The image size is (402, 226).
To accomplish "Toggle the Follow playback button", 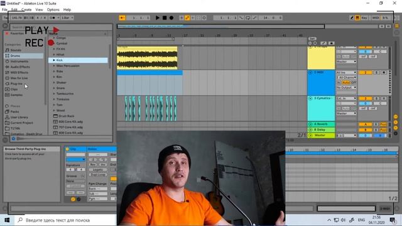I will pyautogui.click(x=122, y=18).
